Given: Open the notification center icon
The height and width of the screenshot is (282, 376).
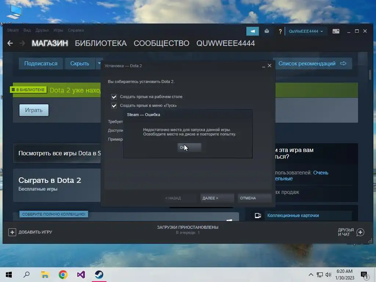Looking at the screenshot, I should point(364,275).
